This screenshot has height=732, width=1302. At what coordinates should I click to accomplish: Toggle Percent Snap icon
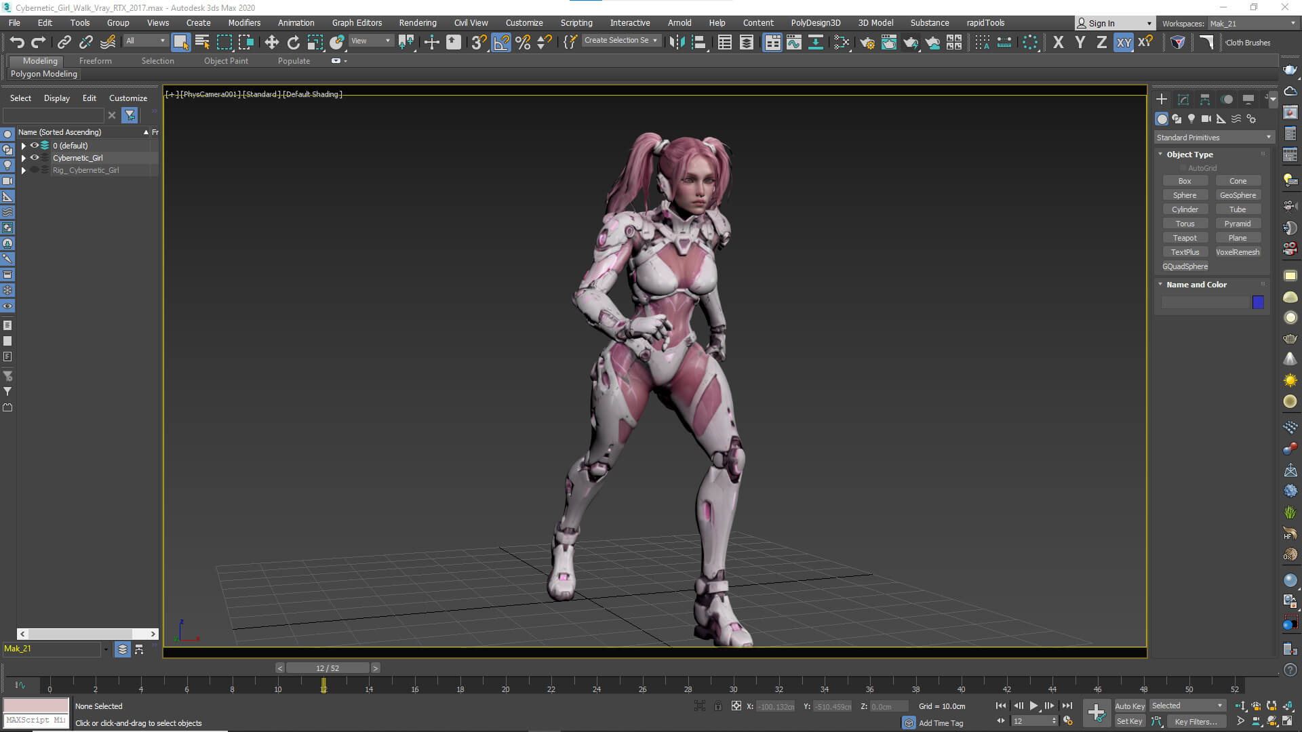coord(523,43)
